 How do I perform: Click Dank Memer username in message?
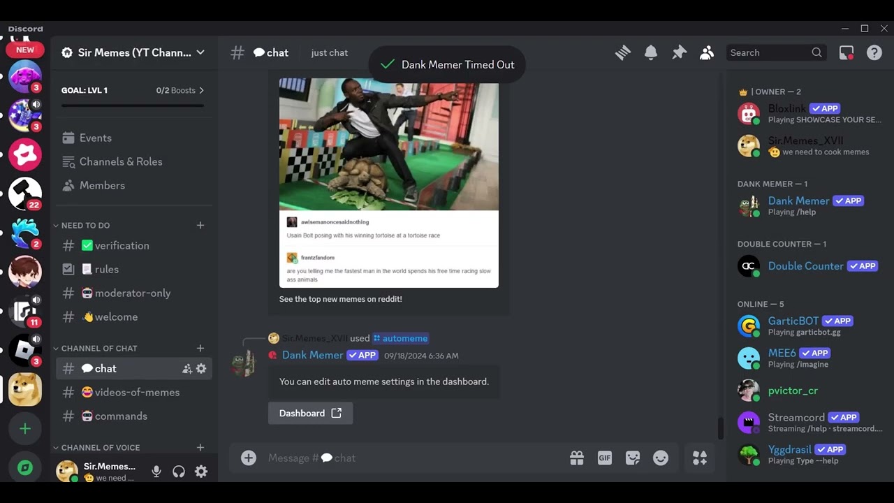[x=312, y=355]
